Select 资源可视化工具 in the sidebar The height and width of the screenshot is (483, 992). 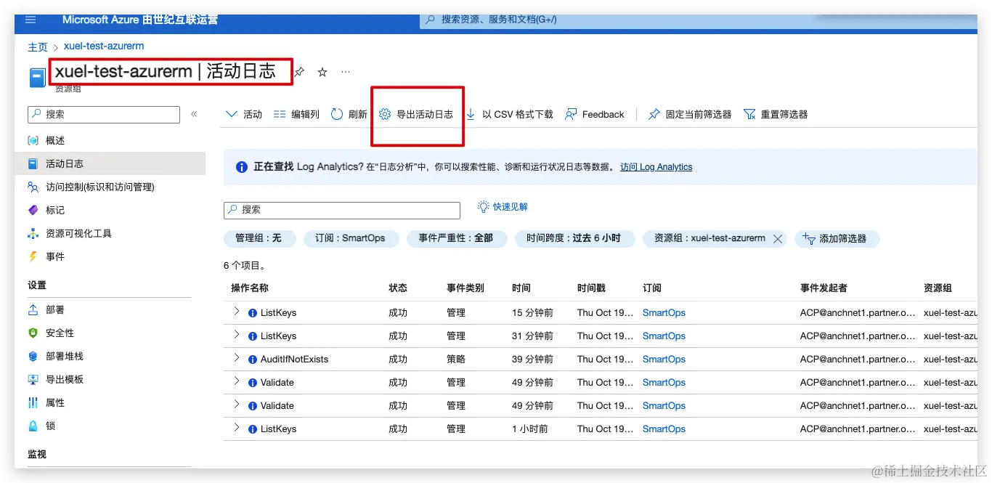[x=78, y=233]
